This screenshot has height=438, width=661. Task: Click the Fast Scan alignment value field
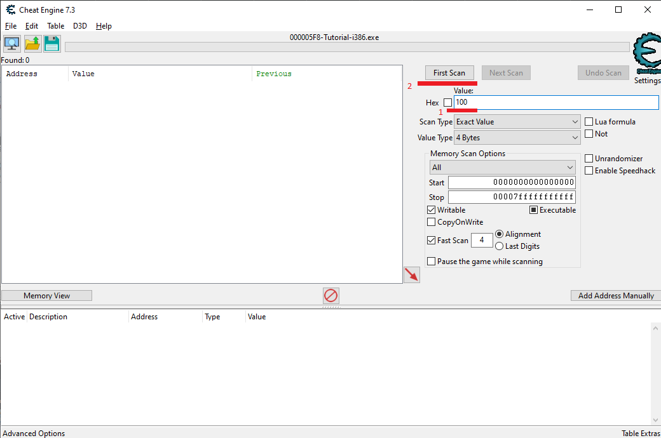(x=482, y=240)
